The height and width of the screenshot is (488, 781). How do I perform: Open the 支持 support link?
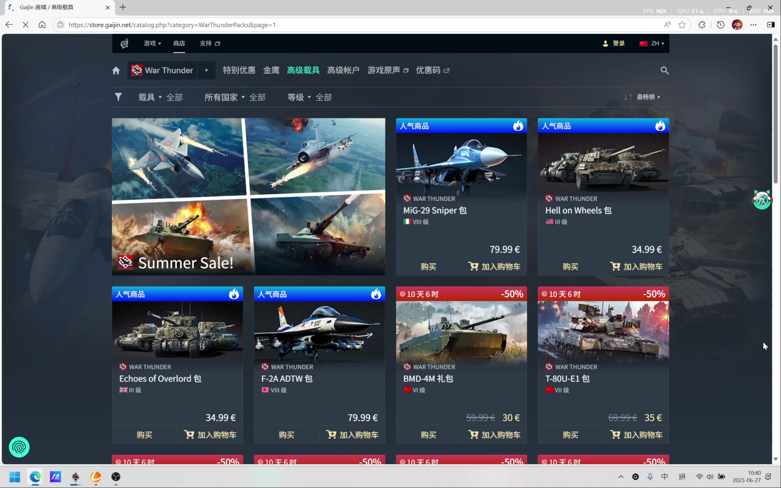coord(210,43)
